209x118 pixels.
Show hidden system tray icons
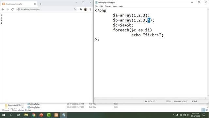(x=173, y=115)
